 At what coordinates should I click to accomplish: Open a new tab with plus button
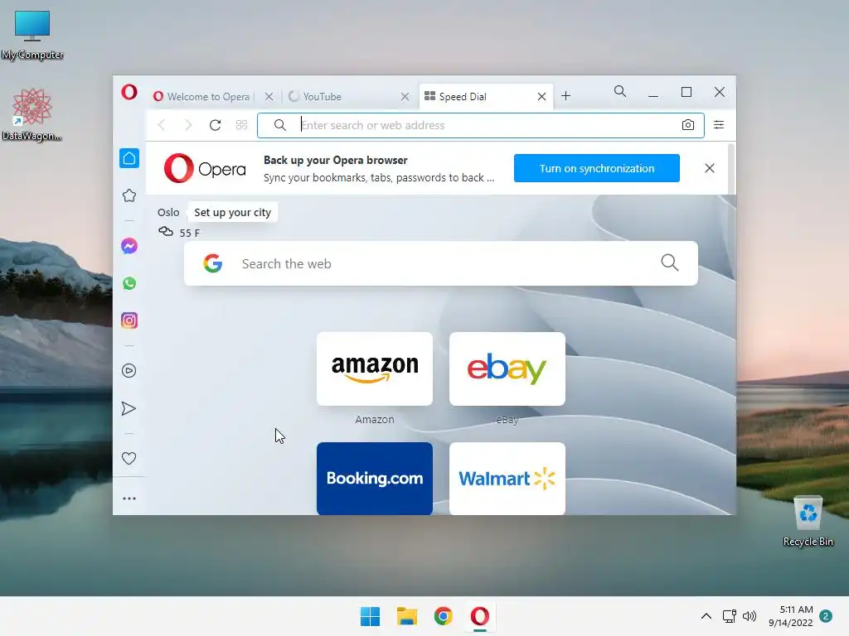[x=565, y=96]
